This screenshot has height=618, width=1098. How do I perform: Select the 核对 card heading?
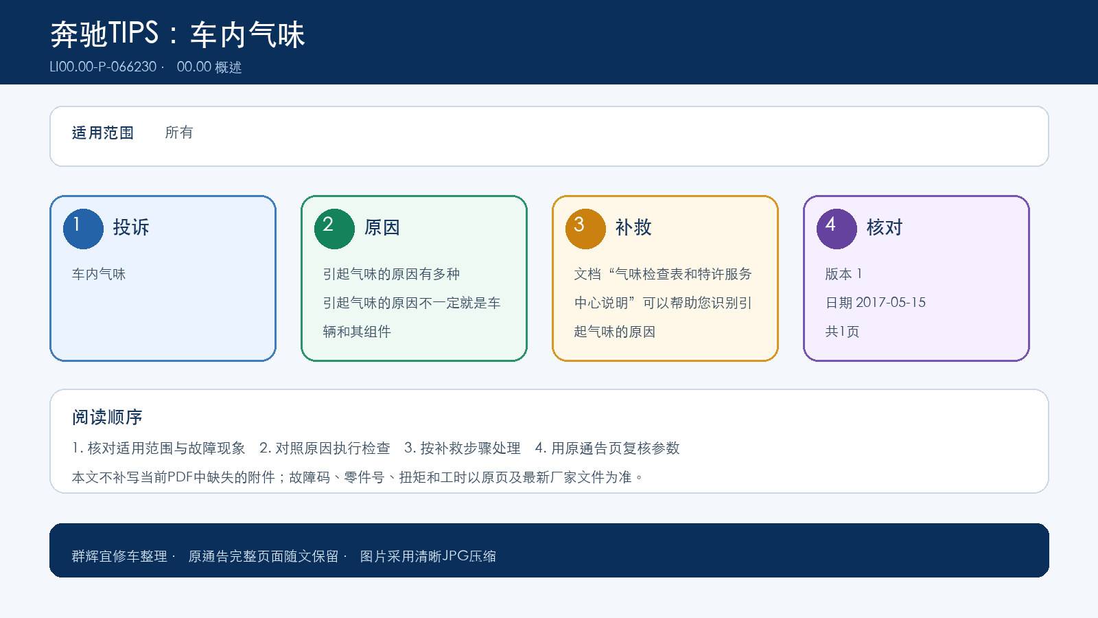885,227
